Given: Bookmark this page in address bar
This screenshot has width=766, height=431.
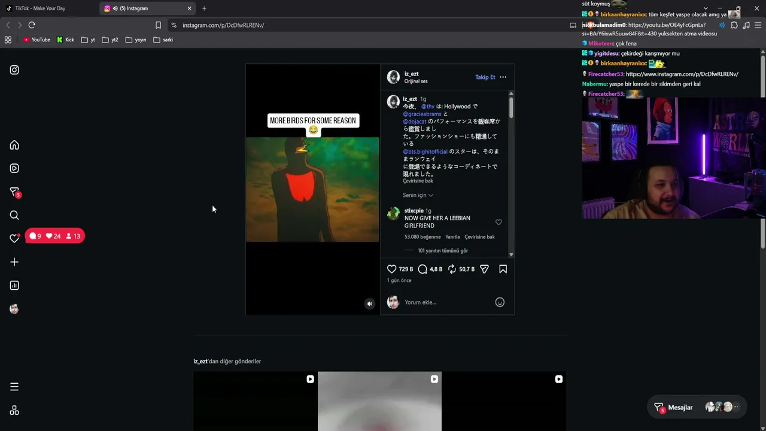Looking at the screenshot, I should 158,25.
